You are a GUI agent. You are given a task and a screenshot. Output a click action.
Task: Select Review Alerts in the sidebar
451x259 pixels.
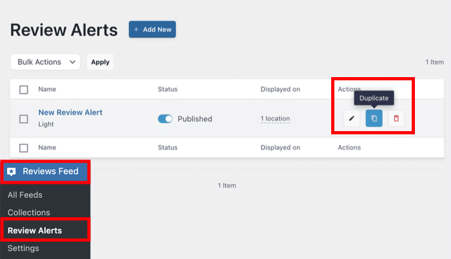pyautogui.click(x=35, y=230)
